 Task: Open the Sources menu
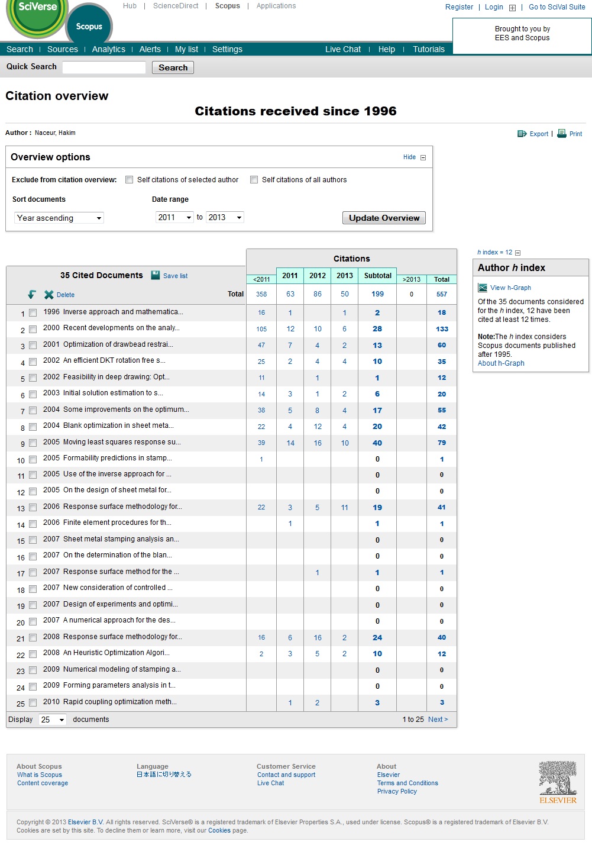pyautogui.click(x=63, y=49)
